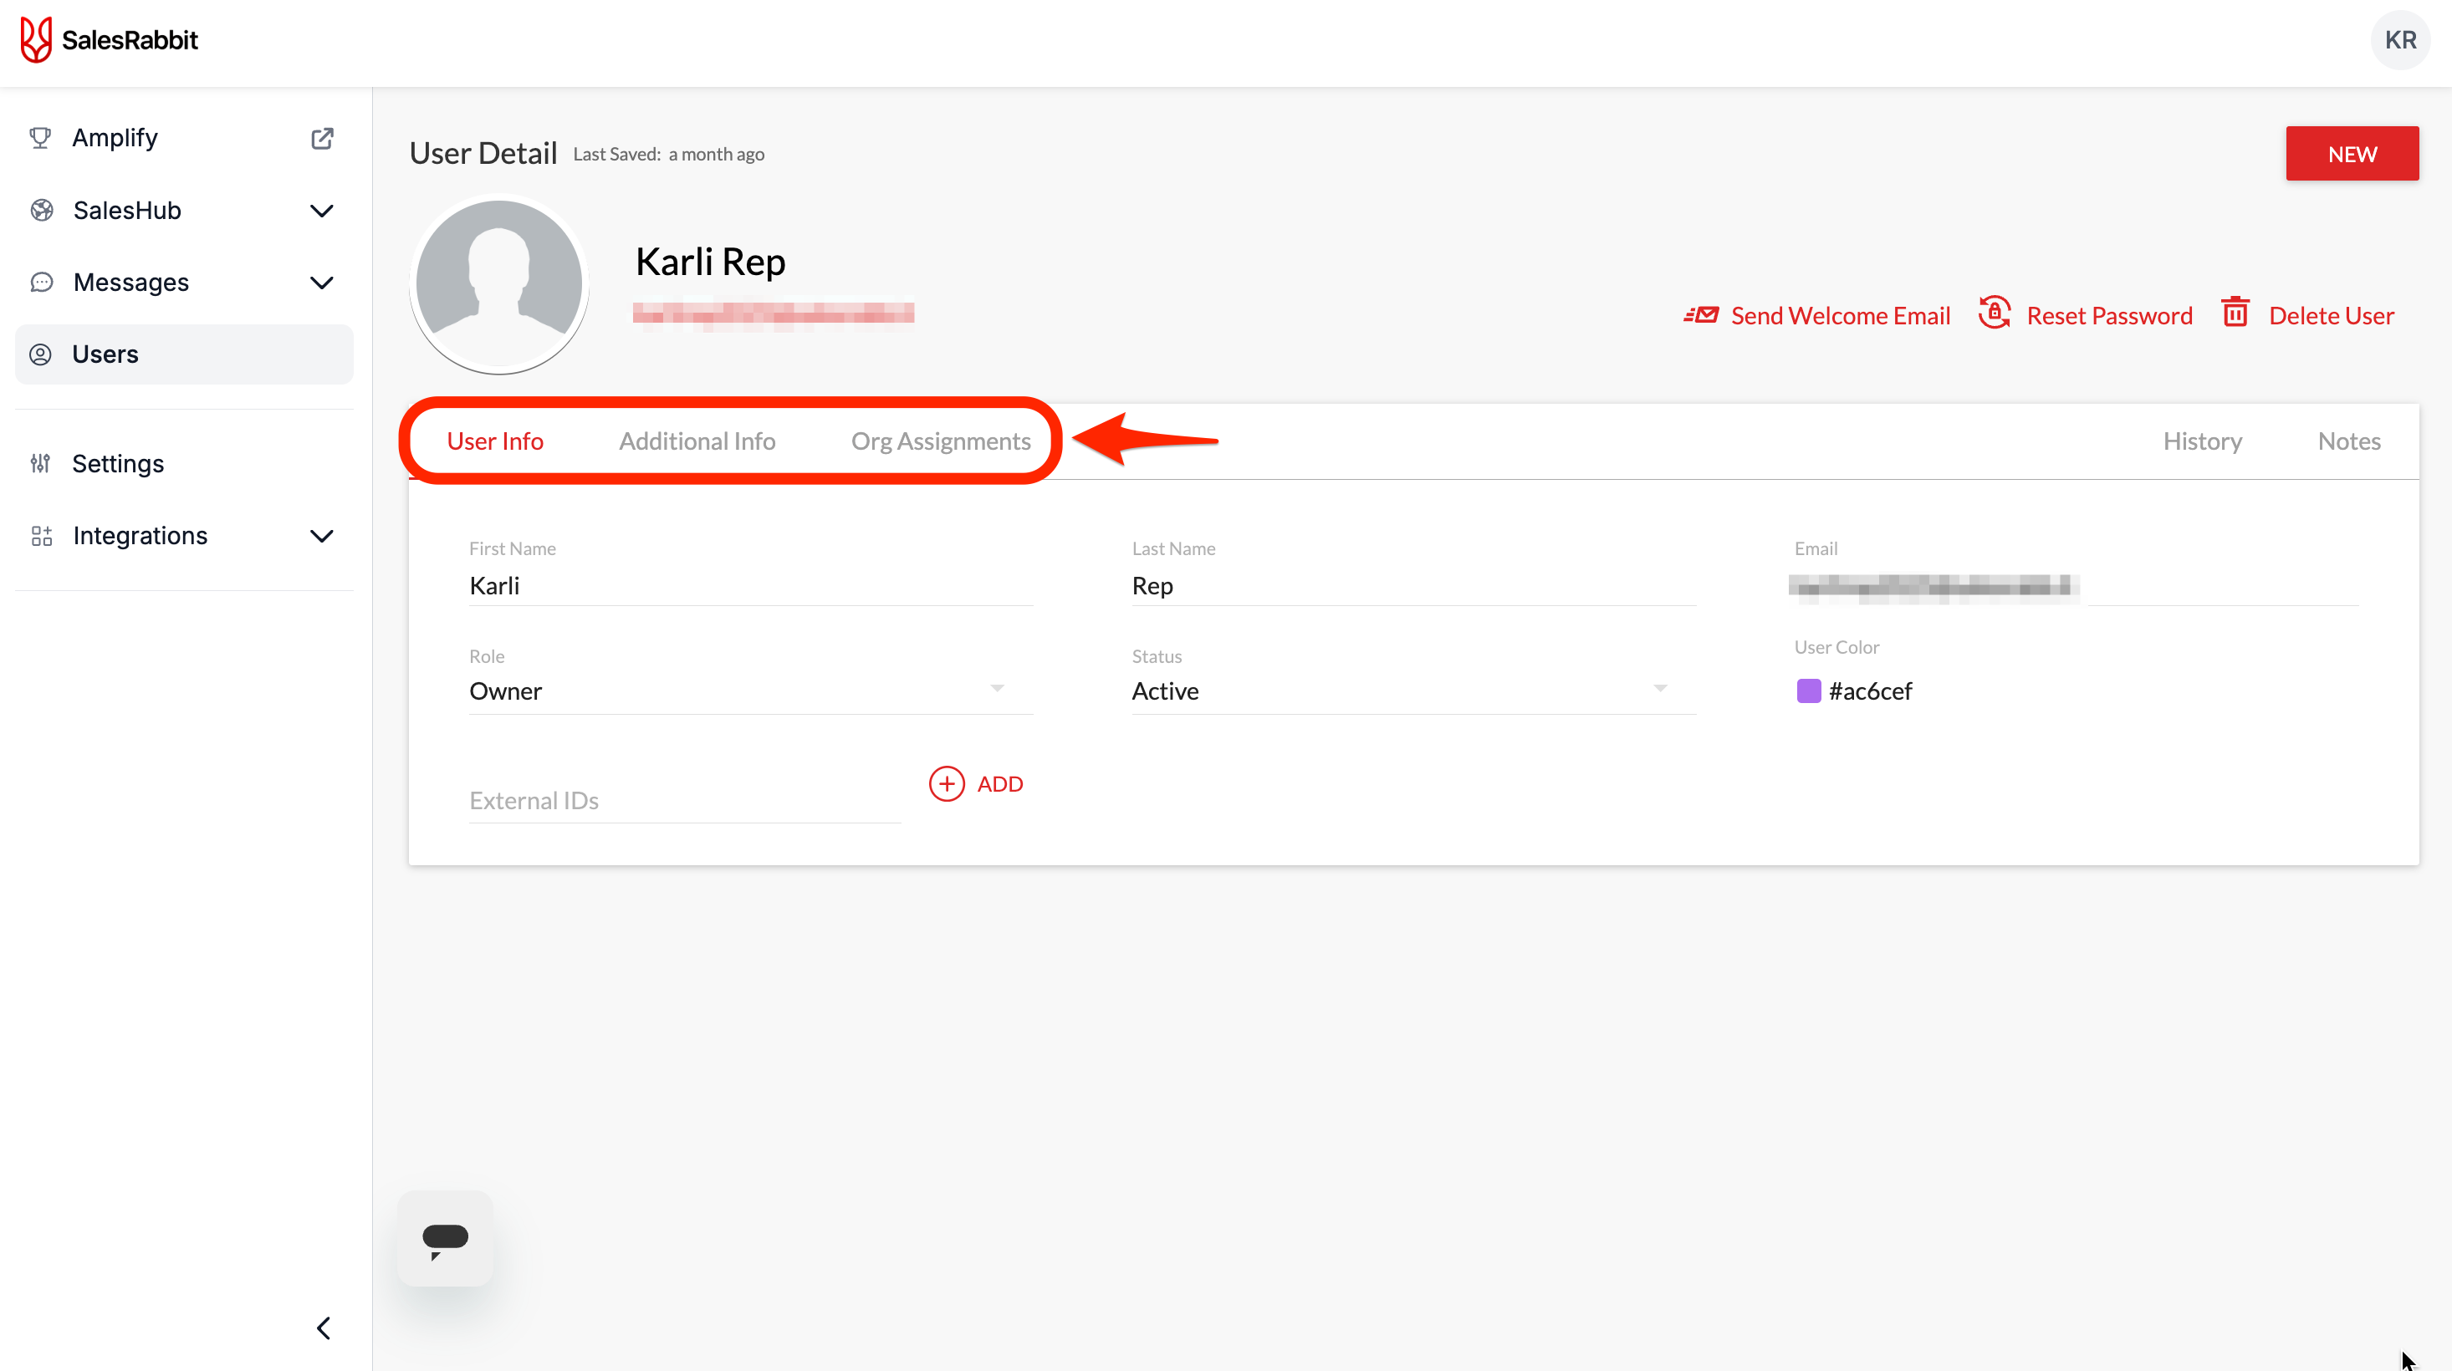Click the Delete User trash icon
Image resolution: width=2452 pixels, height=1371 pixels.
point(2235,312)
